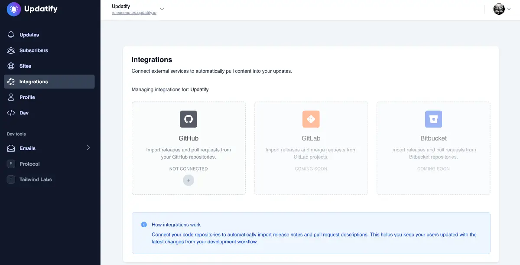Click the info icon in How integrations work
Image resolution: width=520 pixels, height=265 pixels.
[x=144, y=225]
